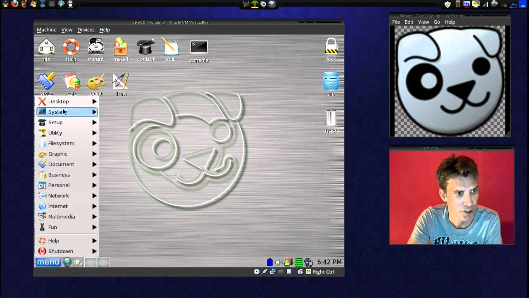Screen dimensions: 529x298
Task: Launch the install desktop icon
Action: click(x=121, y=50)
